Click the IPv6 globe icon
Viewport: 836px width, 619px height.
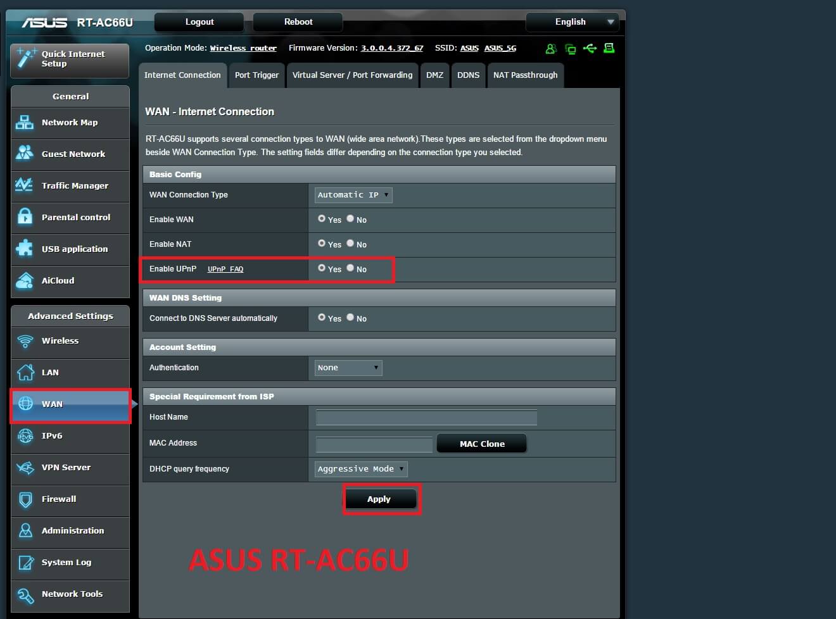pyautogui.click(x=25, y=435)
